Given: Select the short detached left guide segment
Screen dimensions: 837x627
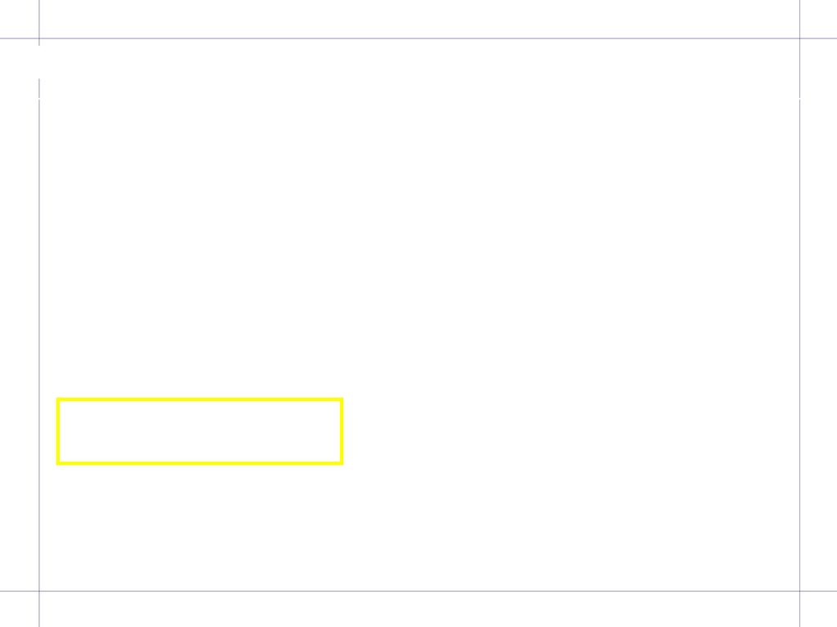Looking at the screenshot, I should pos(39,88).
